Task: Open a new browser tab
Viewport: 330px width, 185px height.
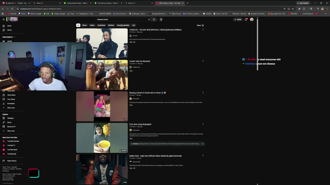Action: (187, 3)
